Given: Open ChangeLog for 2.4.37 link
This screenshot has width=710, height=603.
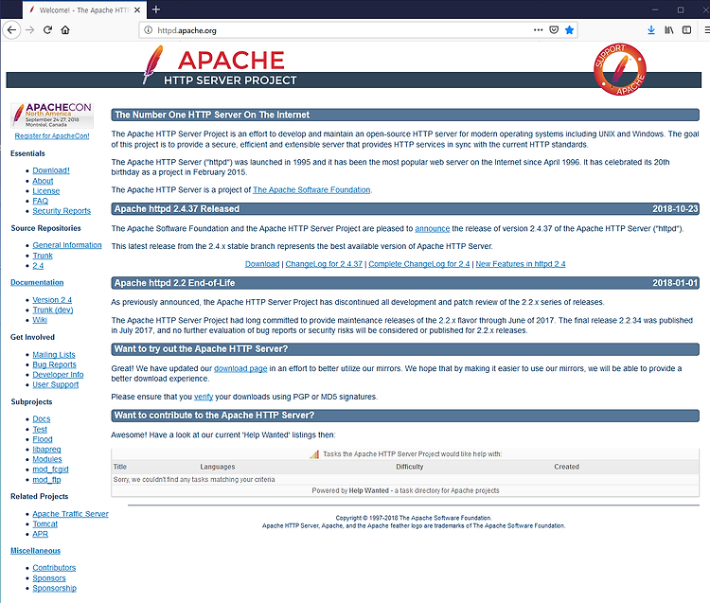Looking at the screenshot, I should click(324, 264).
